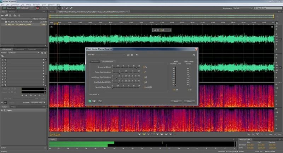Viewport: 283px width, 153px height.
Task: Click the Fast Forward transport button
Action: point(166,134)
